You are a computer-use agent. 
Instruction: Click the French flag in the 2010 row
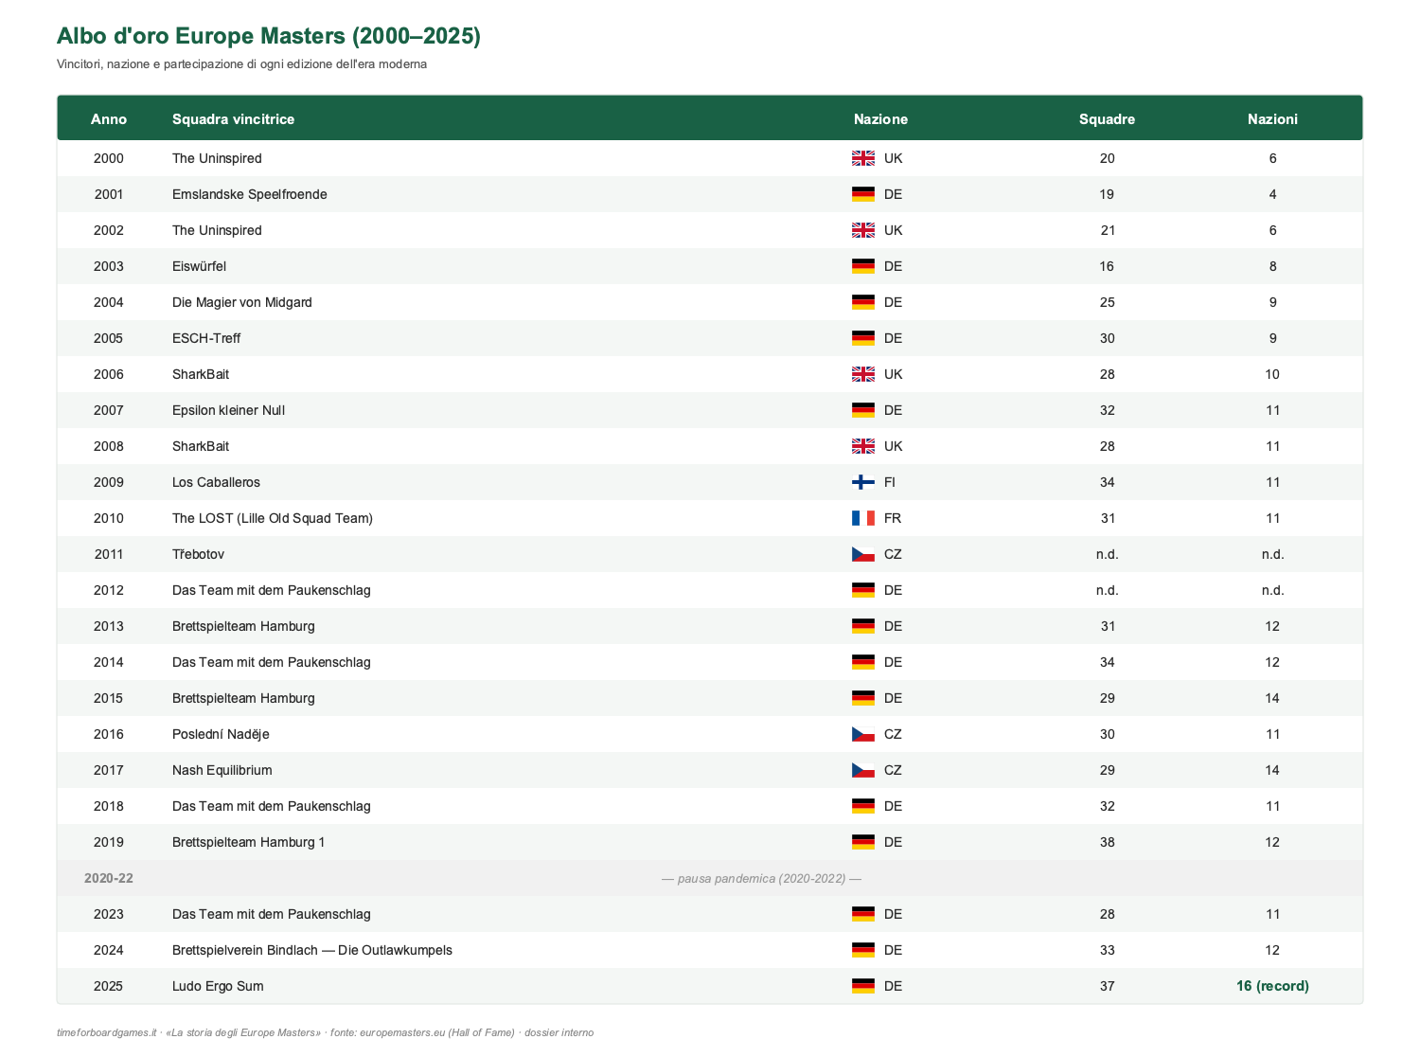[x=862, y=518]
